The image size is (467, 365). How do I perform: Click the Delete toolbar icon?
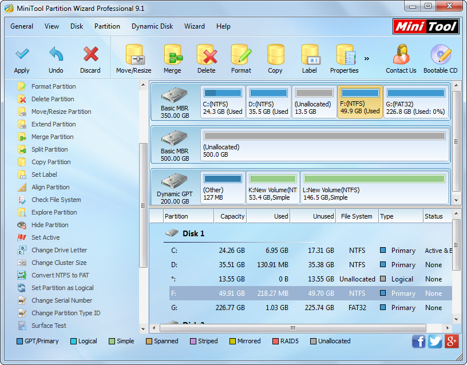[x=207, y=54]
